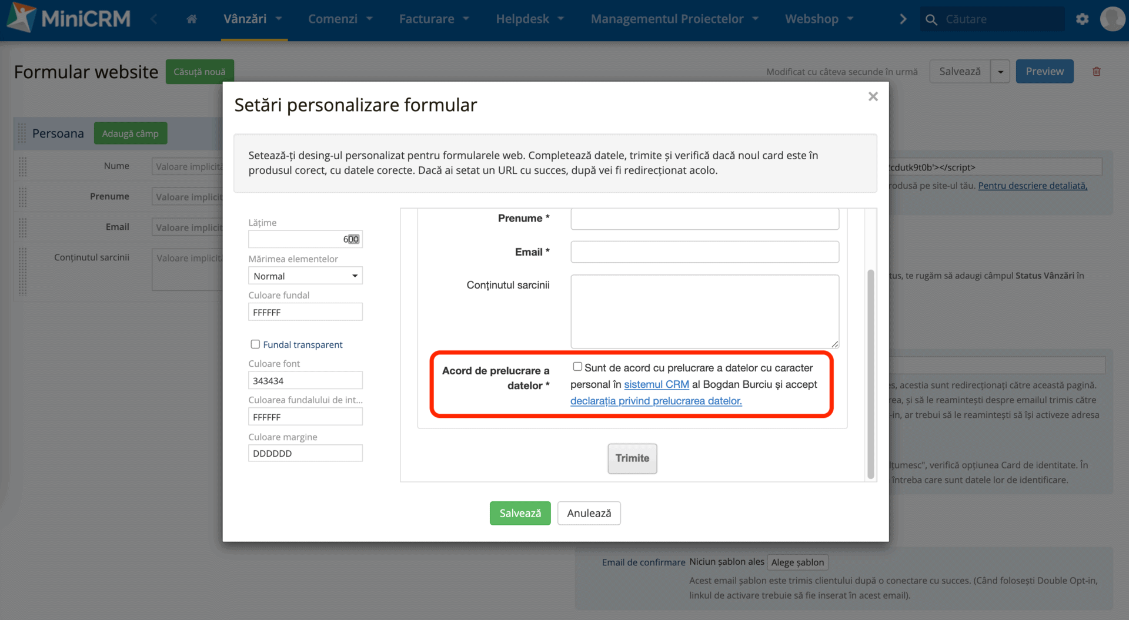The image size is (1129, 620).
Task: Open the Salvează split-button arrow
Action: pos(1000,71)
